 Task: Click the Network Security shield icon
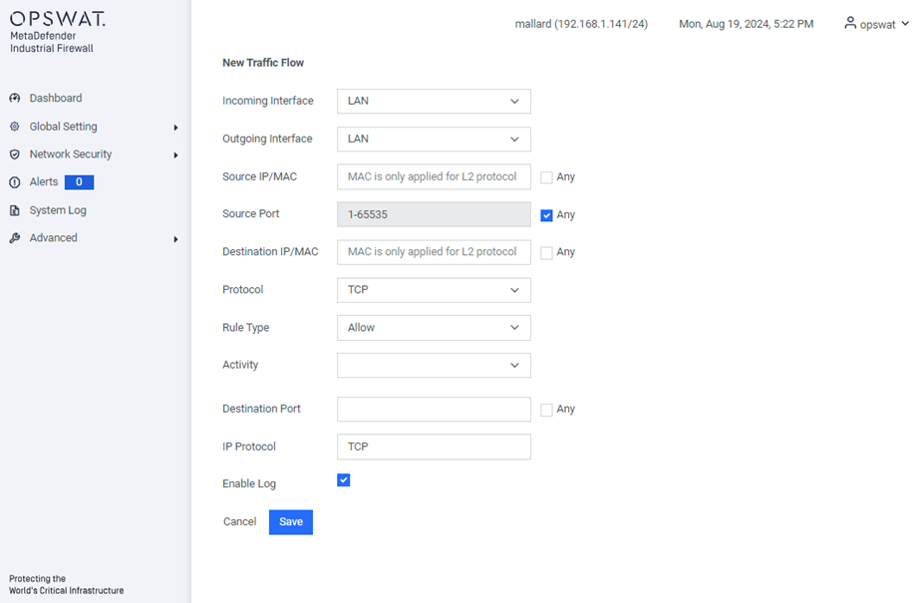pos(15,154)
